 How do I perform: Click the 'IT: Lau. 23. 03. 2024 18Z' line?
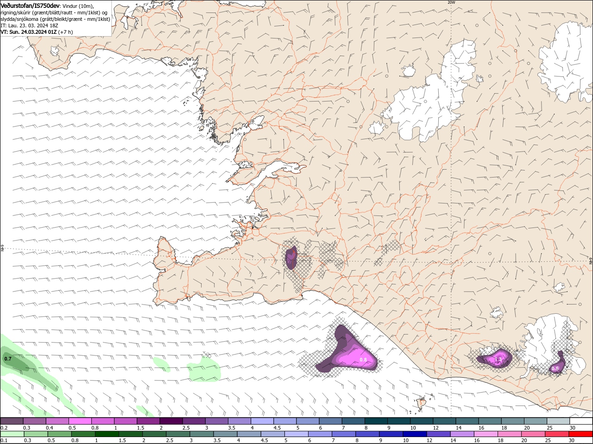click(x=29, y=25)
